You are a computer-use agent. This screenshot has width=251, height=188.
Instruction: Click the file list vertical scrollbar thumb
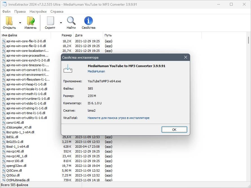point(248,40)
